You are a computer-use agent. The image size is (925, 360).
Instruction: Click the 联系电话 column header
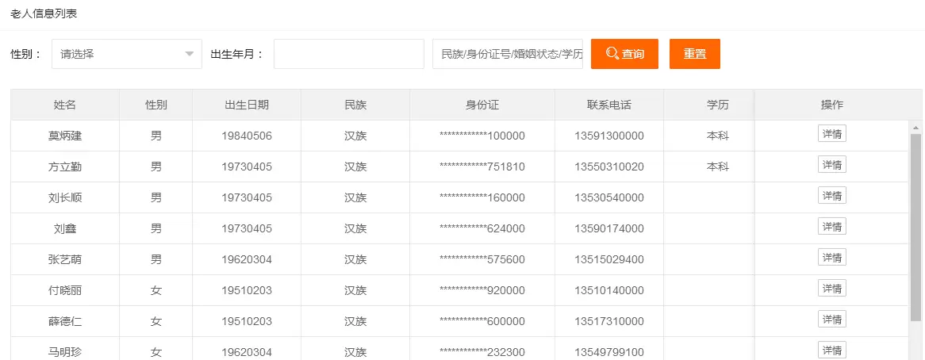[608, 105]
